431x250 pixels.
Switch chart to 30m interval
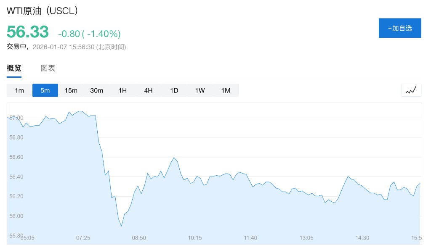pos(97,90)
